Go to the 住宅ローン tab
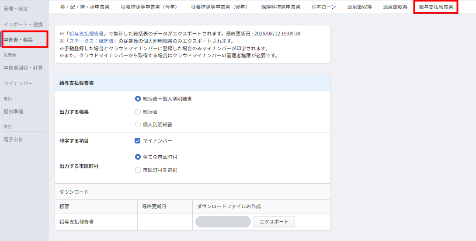Viewport: 476px width, 241px height. pos(324,7)
